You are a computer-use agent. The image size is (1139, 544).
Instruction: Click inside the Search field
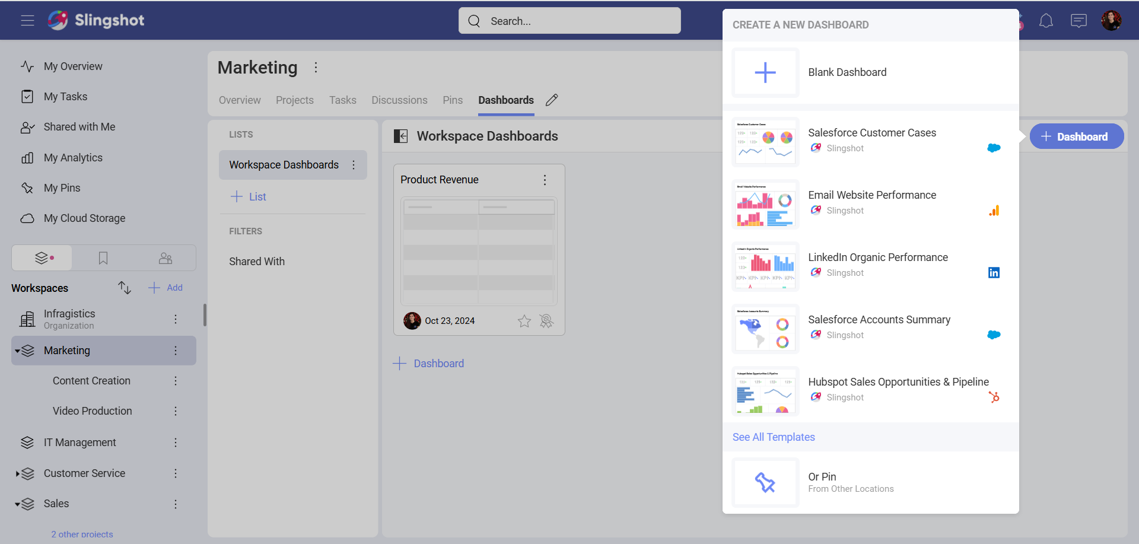click(569, 20)
